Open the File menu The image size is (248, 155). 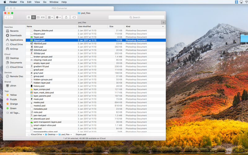click(22, 2)
